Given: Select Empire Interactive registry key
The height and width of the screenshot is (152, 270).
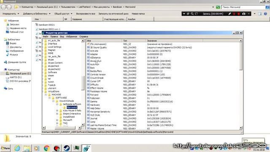Looking at the screenshot, I should 72,114.
